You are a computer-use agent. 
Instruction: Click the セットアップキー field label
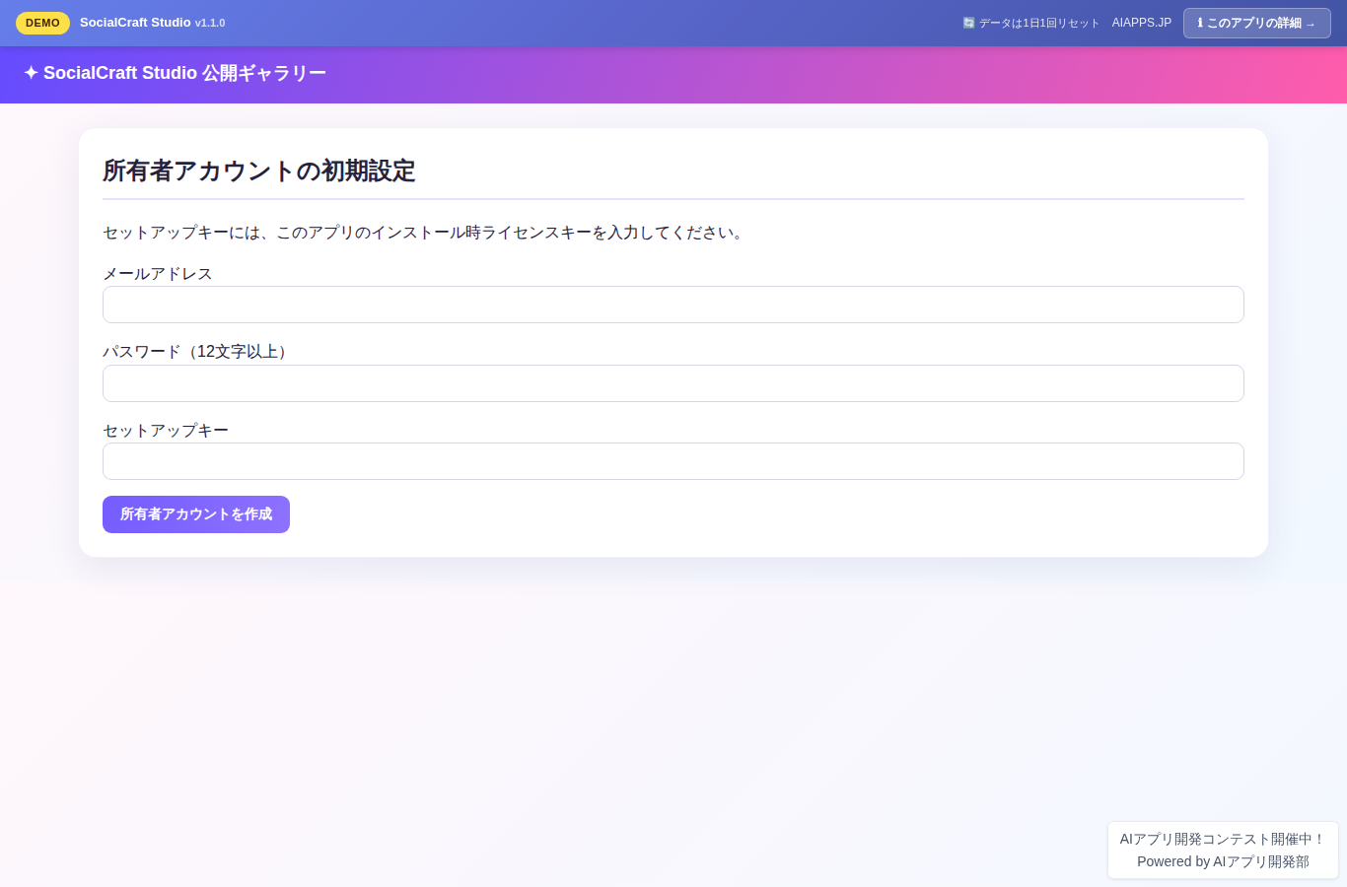coord(166,431)
